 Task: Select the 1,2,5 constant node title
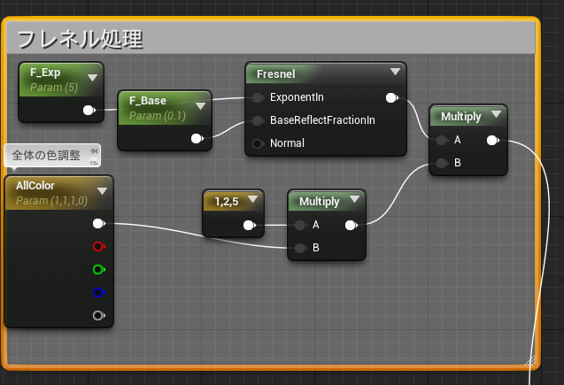pos(227,202)
